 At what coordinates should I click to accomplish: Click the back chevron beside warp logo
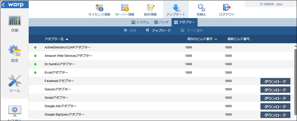pyautogui.click(x=3, y=4)
